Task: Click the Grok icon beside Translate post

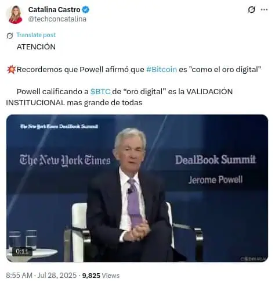Action: 10,35
